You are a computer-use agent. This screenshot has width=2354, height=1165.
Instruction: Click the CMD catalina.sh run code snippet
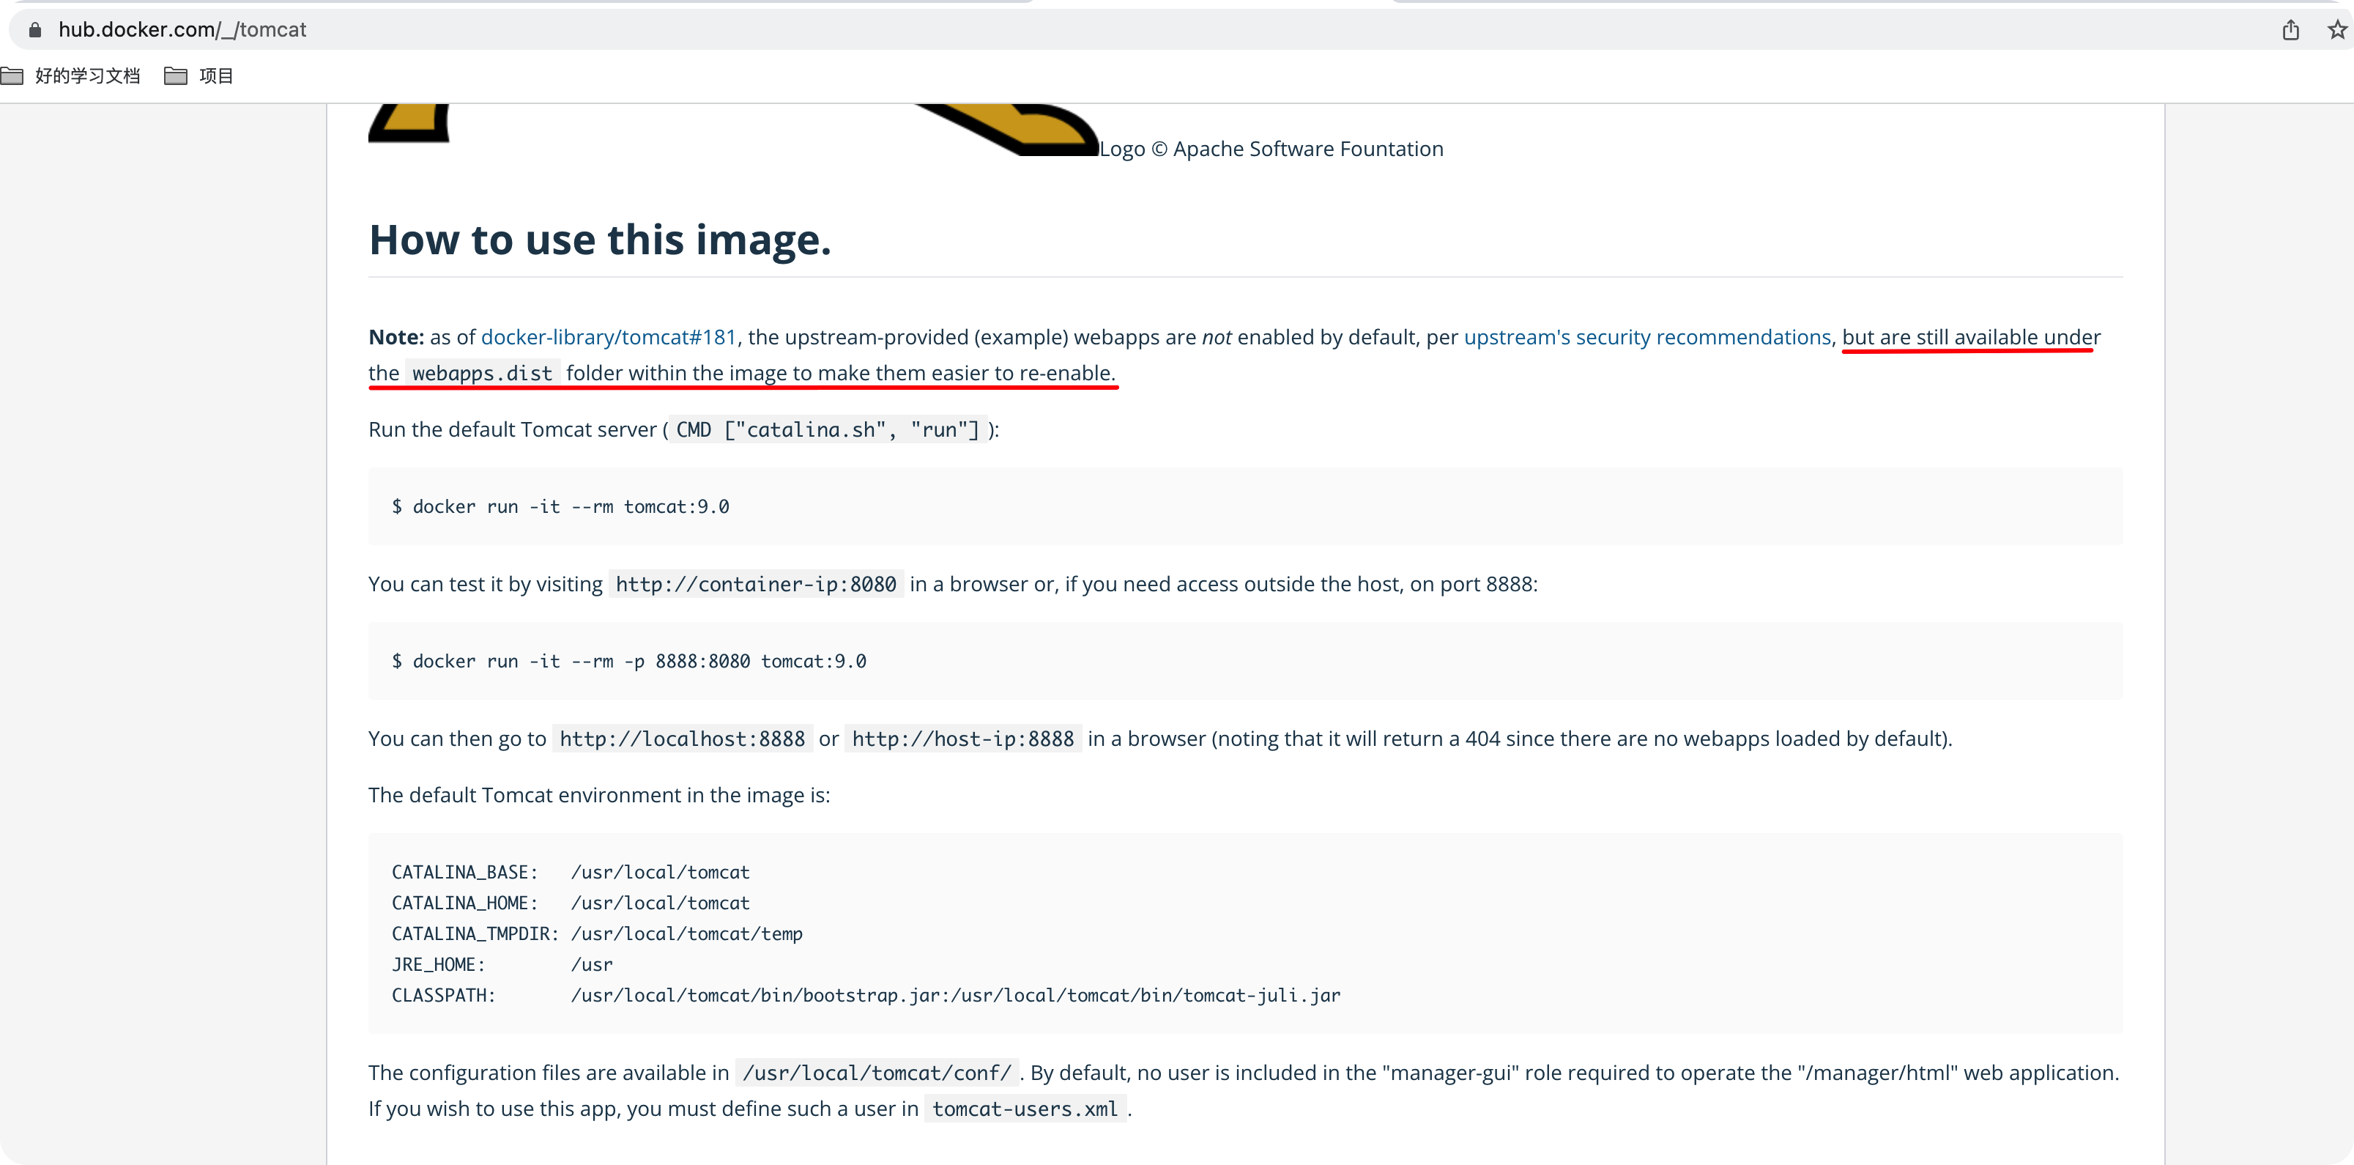[827, 430]
